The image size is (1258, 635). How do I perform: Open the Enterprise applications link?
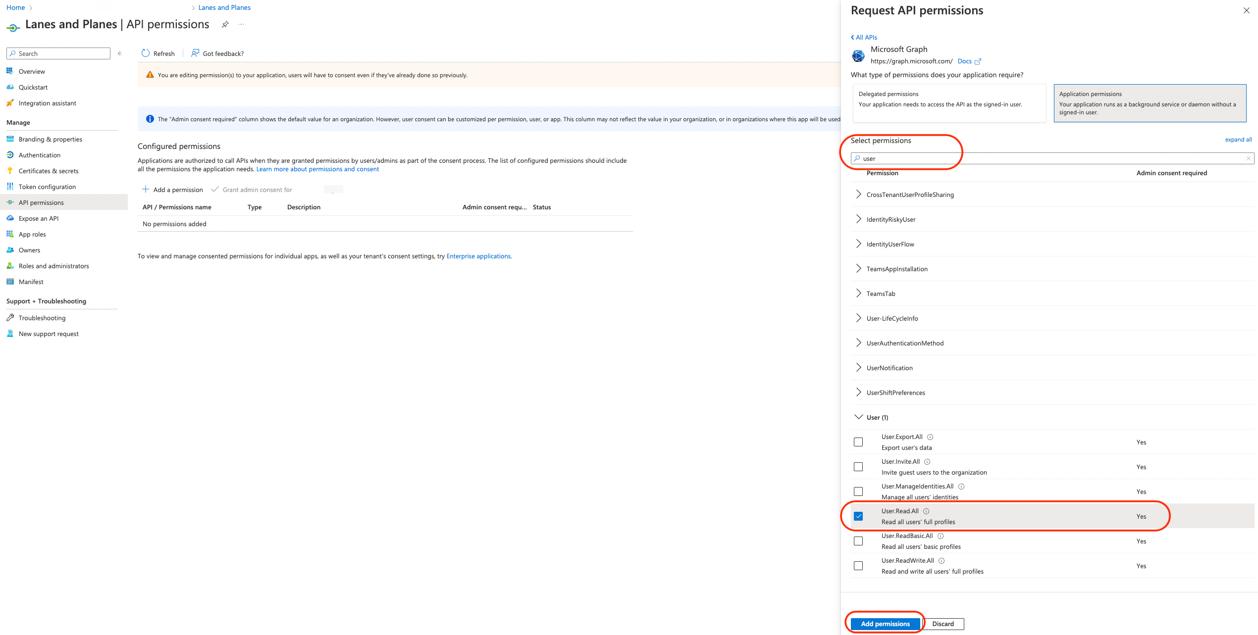[x=478, y=256]
